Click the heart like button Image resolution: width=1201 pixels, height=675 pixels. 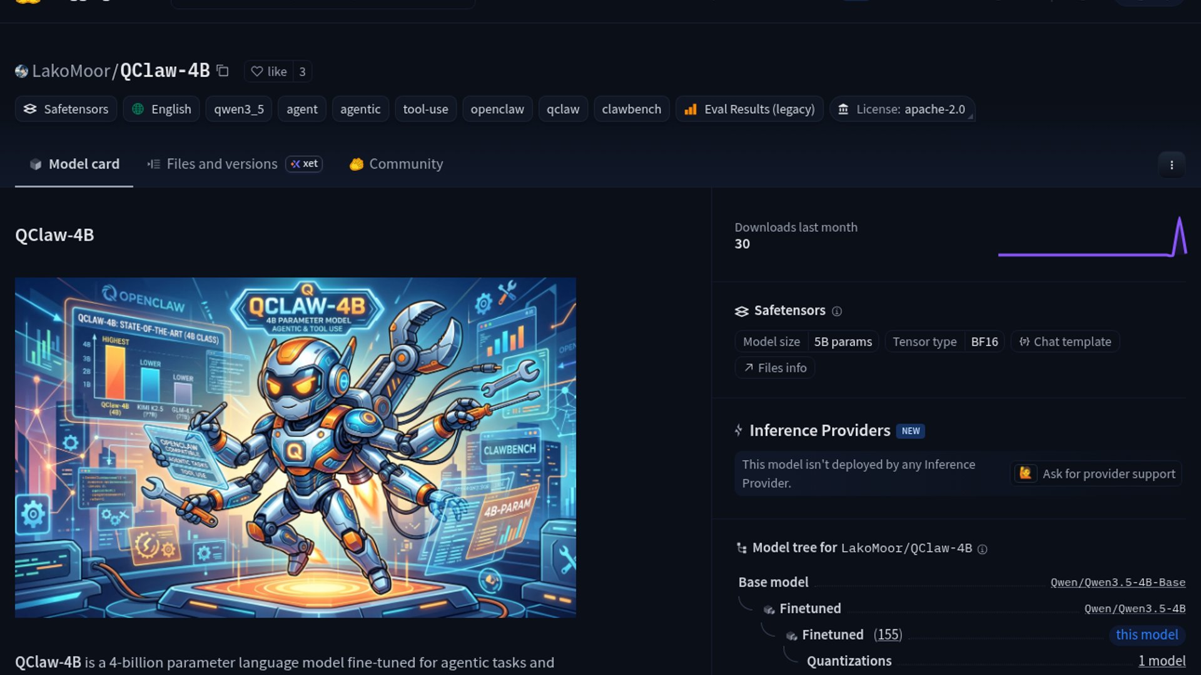(x=269, y=71)
